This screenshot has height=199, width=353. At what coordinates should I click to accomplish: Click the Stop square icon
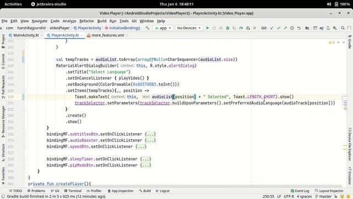pos(255,28)
